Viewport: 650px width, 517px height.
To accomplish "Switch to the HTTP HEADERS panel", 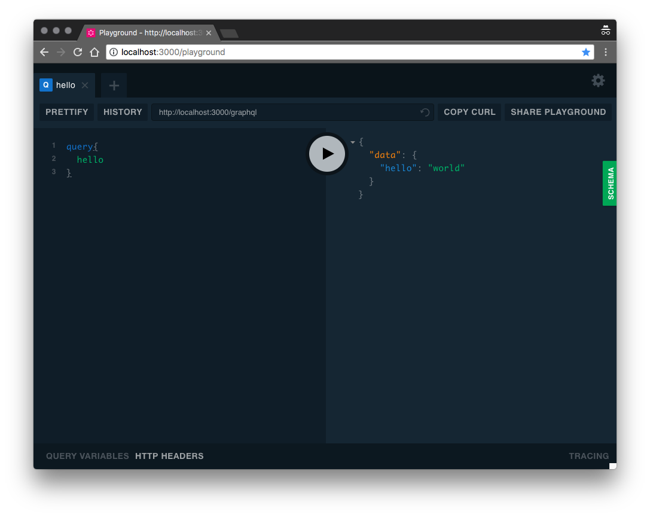I will pyautogui.click(x=169, y=456).
